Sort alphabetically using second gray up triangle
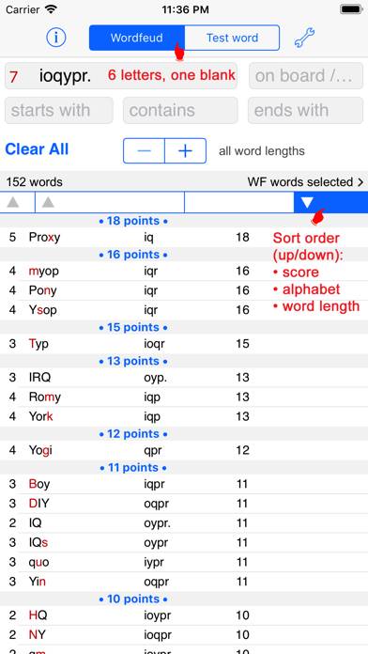This screenshot has height=654, width=368. 48,203
